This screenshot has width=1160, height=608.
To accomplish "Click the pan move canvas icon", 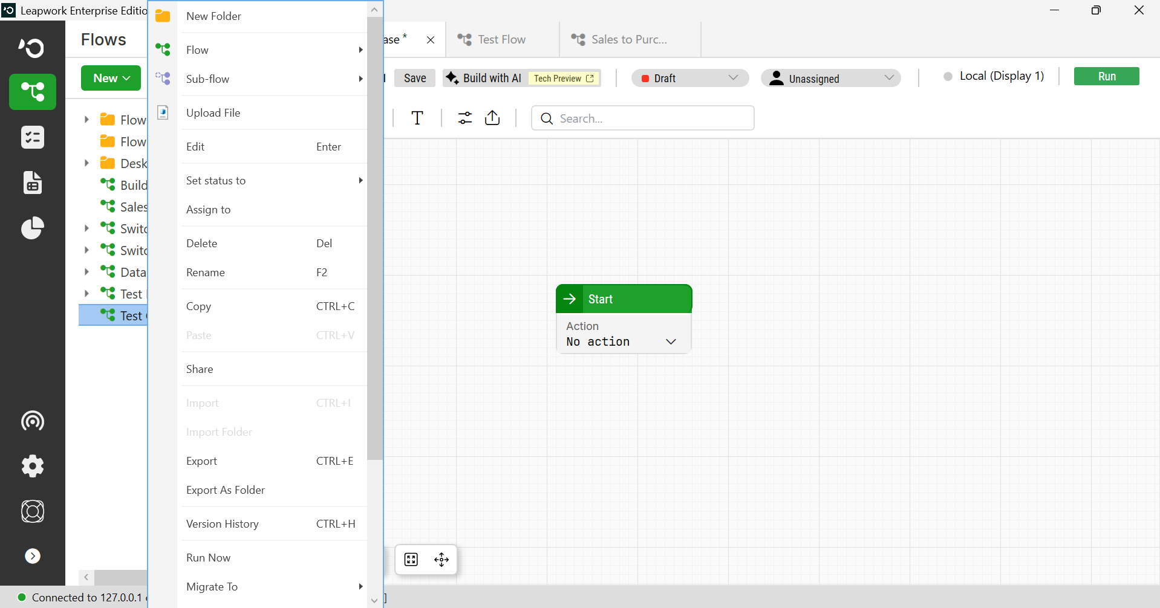I will [x=442, y=560].
